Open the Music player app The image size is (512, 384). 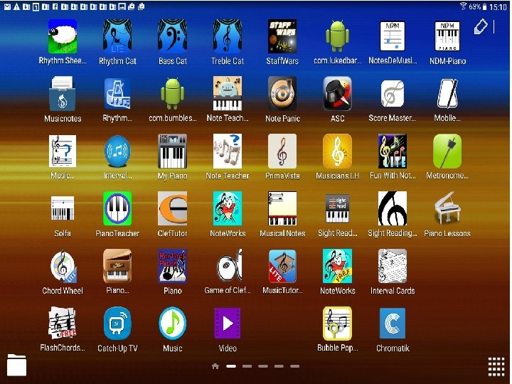(x=172, y=324)
